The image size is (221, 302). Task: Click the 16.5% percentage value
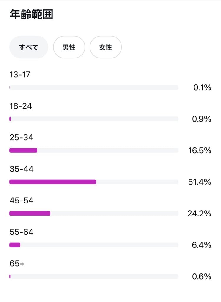200,151
